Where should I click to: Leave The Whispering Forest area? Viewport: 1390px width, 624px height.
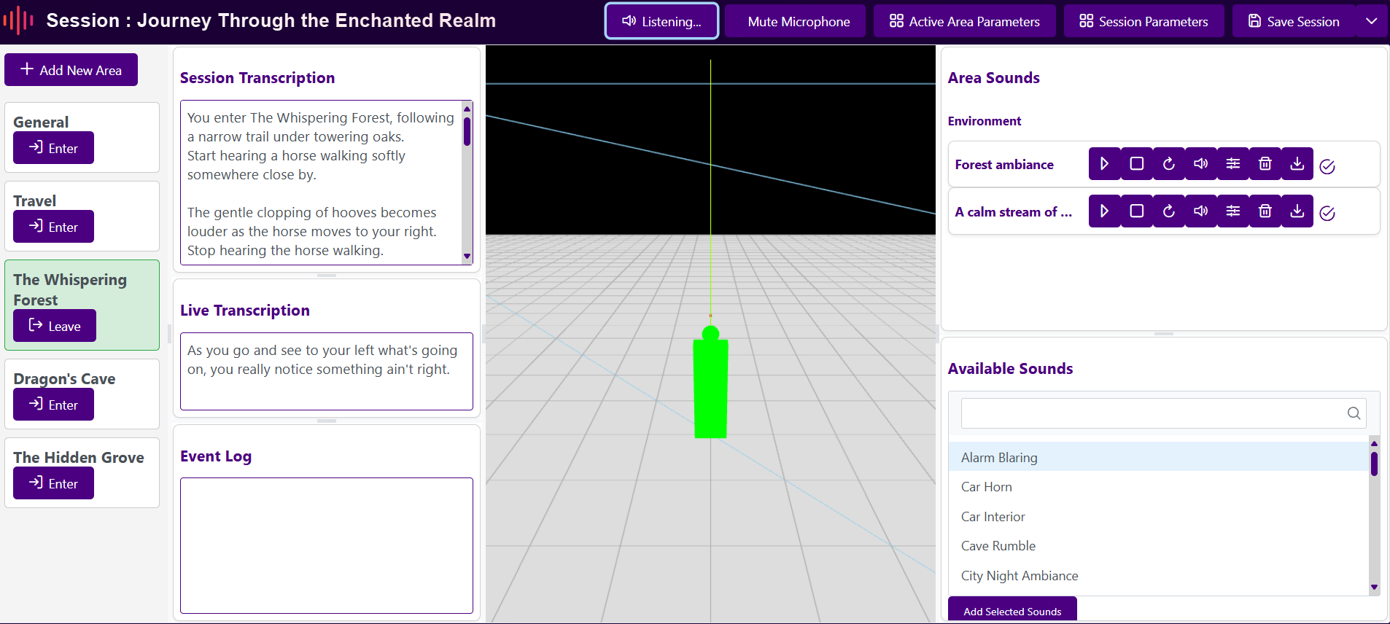pyautogui.click(x=55, y=326)
